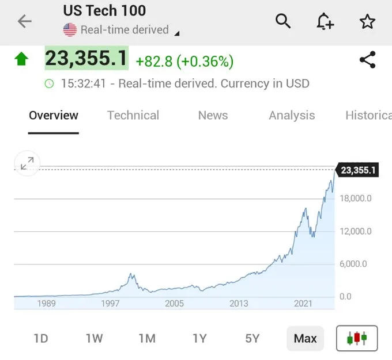Open the News tab
392x360 pixels.
(x=213, y=115)
